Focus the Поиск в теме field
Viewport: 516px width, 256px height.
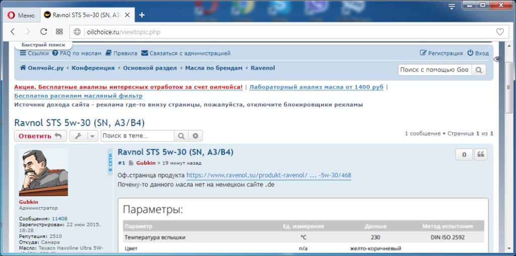coord(137,136)
